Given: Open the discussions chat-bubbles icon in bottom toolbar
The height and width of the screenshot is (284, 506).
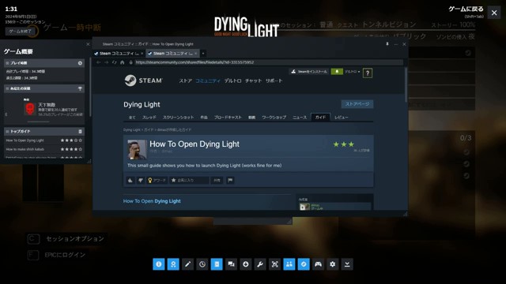Looking at the screenshot, I should pos(231,264).
